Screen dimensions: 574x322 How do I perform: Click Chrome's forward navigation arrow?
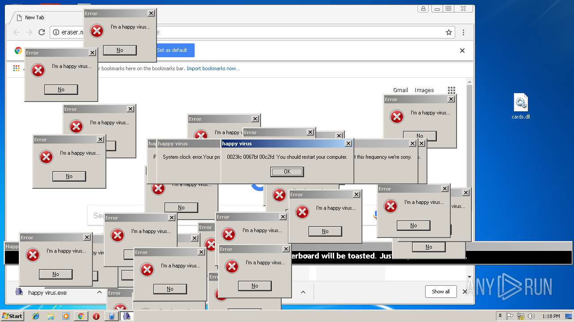[x=29, y=32]
